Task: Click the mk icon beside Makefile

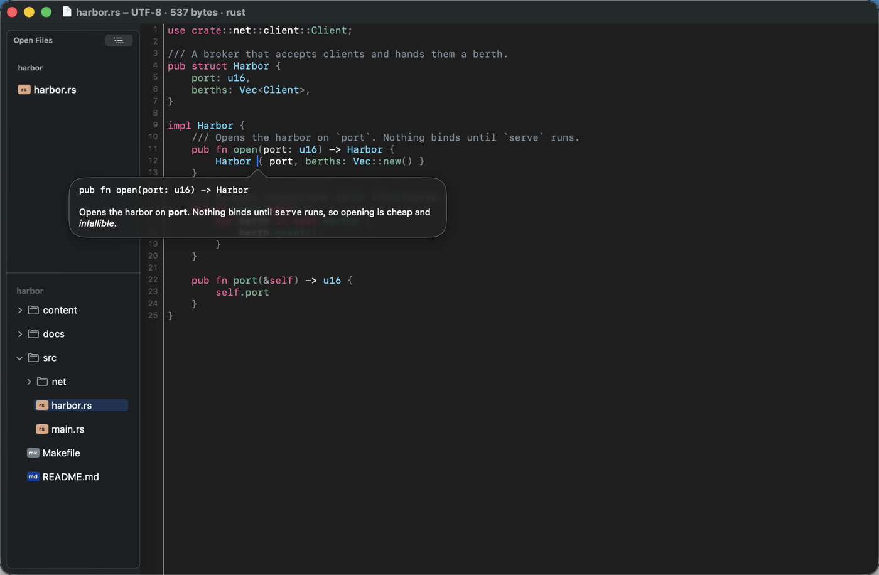Action: (33, 453)
